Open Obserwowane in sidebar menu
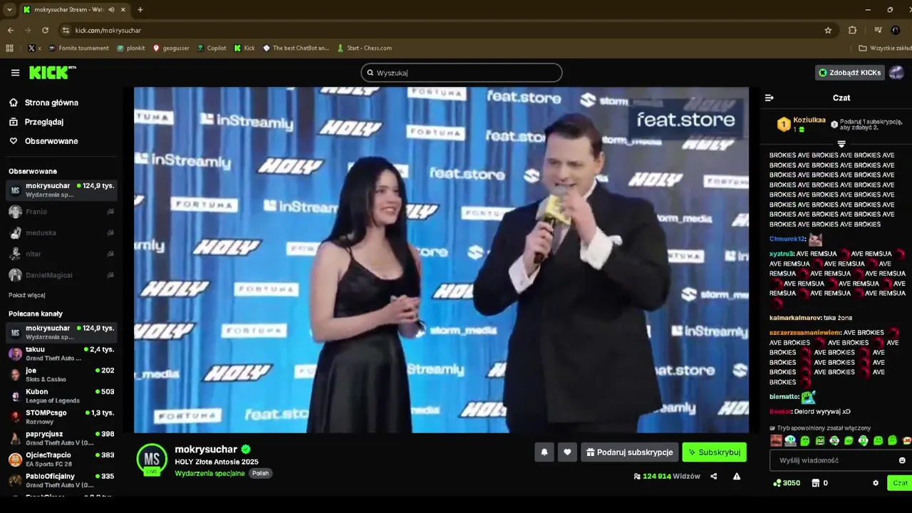The image size is (912, 513). coord(44,141)
